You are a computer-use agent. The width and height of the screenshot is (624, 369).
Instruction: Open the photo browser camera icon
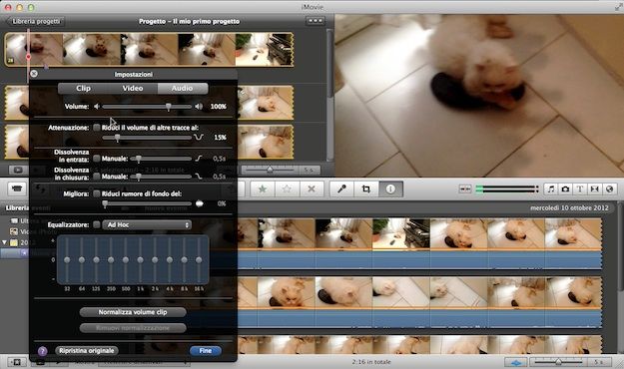(565, 189)
